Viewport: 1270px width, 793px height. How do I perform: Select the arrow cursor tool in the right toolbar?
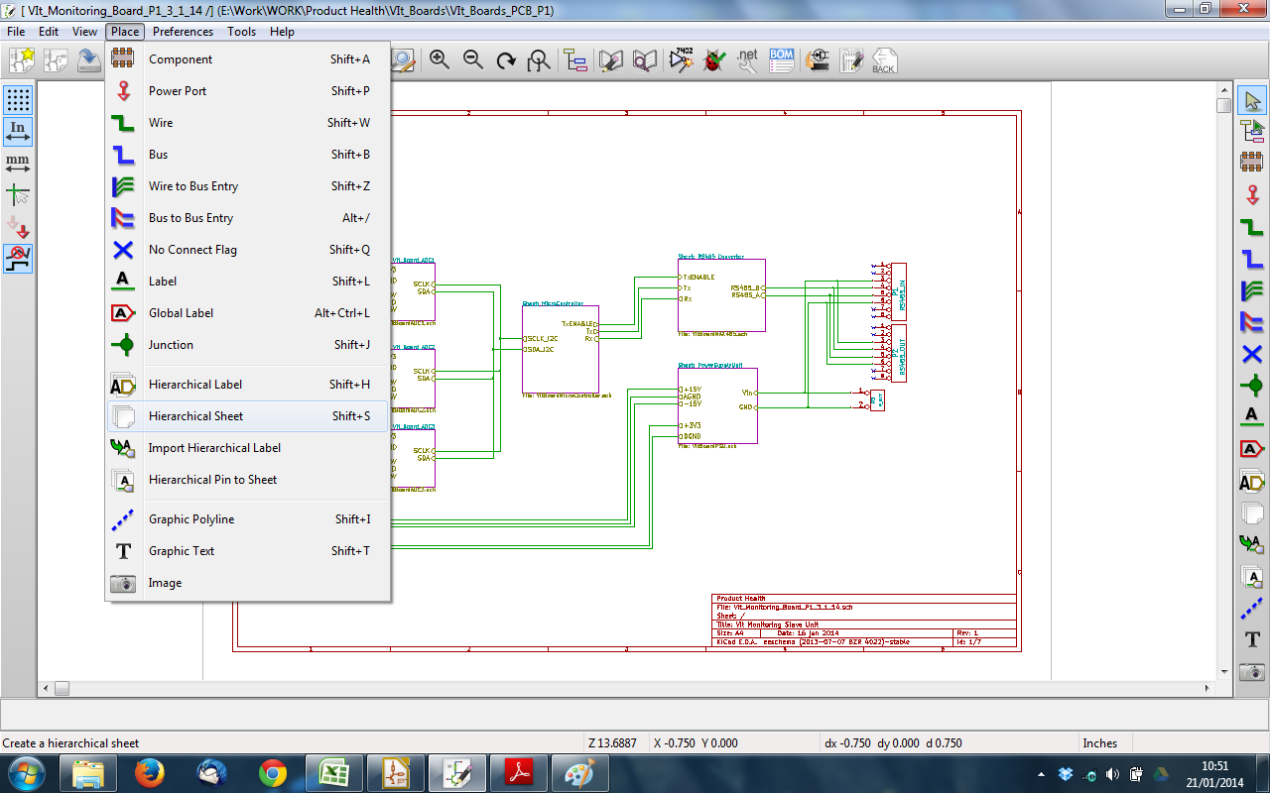pyautogui.click(x=1252, y=100)
